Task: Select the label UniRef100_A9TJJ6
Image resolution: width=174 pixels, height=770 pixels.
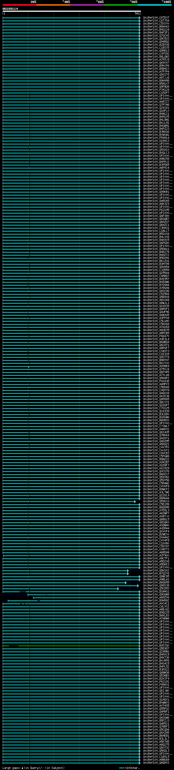Action: tap(156, 78)
